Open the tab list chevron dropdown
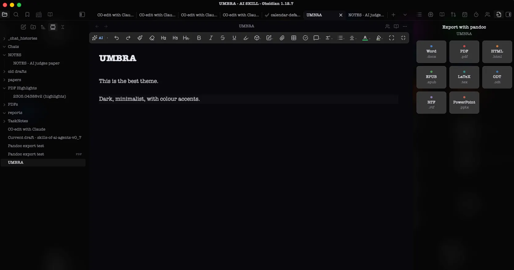 pyautogui.click(x=405, y=15)
